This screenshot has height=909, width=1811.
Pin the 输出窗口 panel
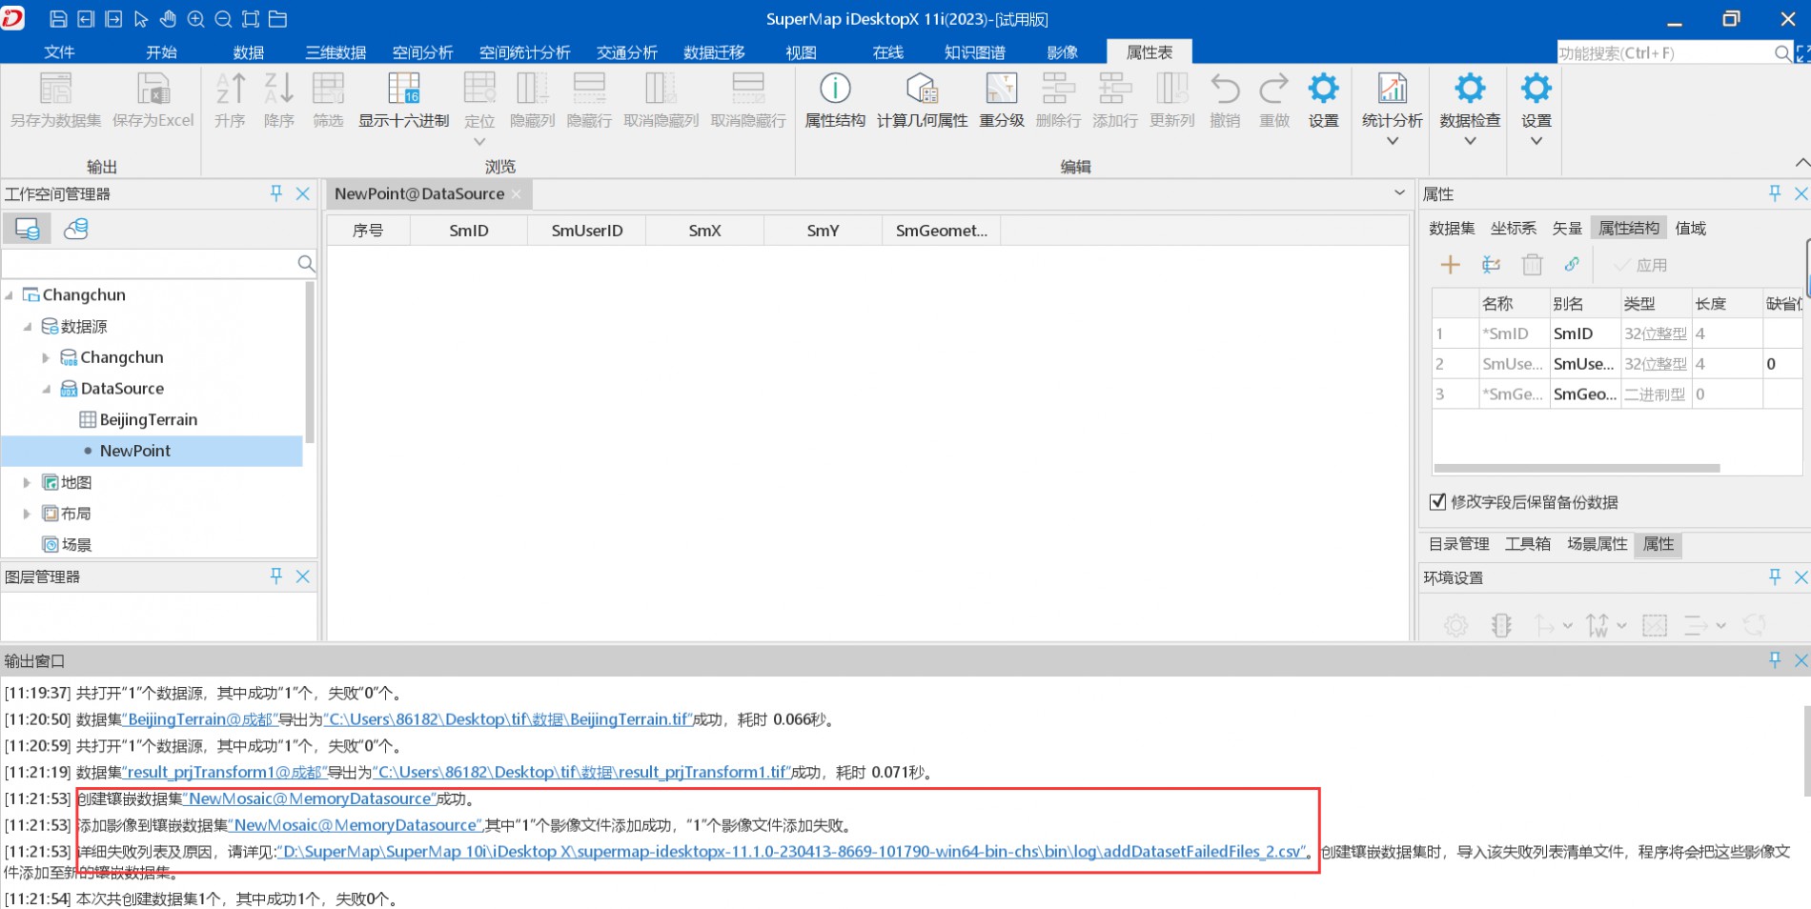tap(1774, 660)
